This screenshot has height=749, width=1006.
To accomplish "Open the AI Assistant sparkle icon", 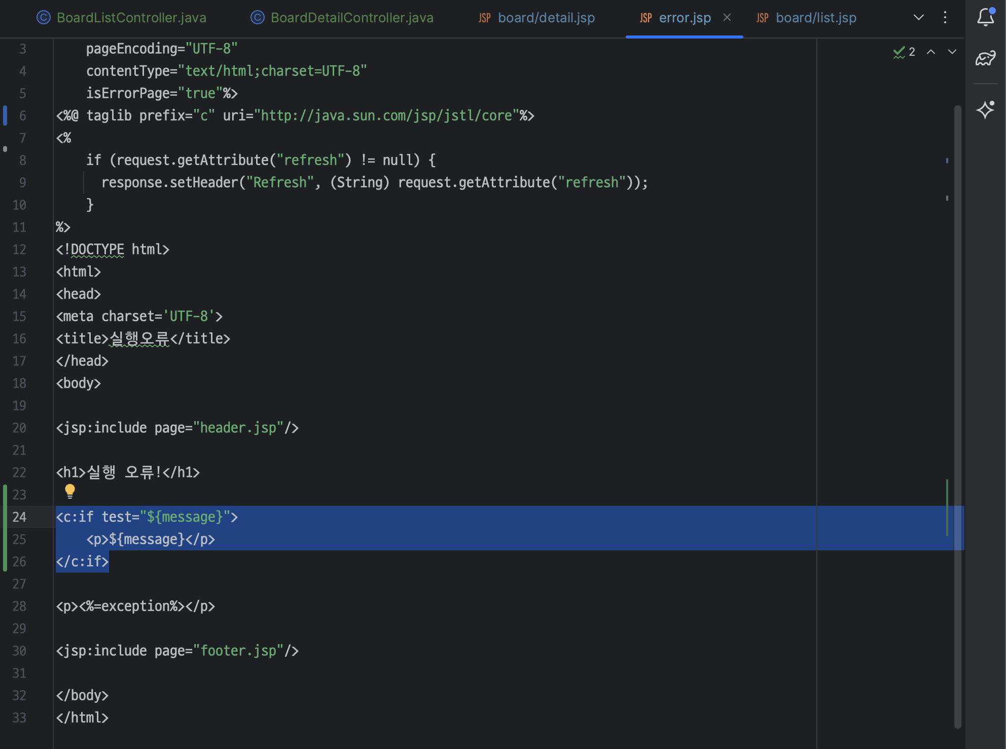I will [x=985, y=109].
